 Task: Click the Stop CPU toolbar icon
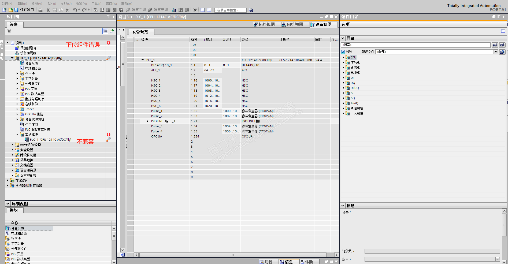[x=187, y=10]
